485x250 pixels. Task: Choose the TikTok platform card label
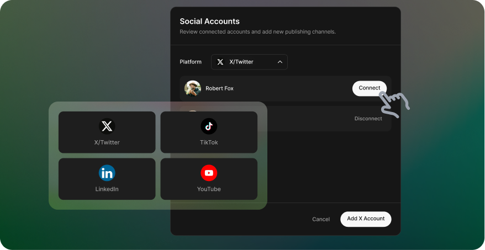(x=209, y=142)
